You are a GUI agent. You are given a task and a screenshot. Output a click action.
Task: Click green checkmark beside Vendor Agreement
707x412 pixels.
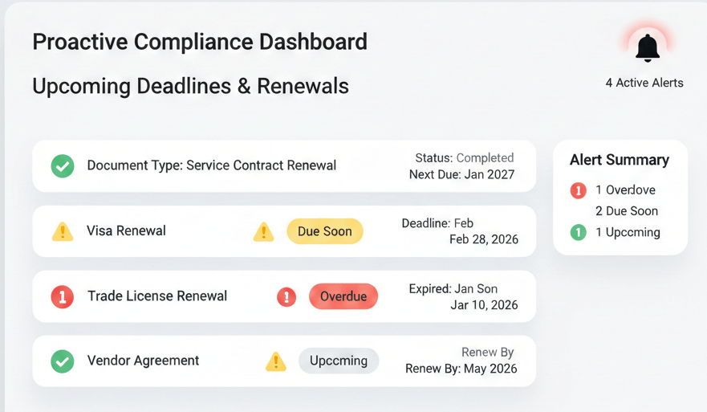coord(63,361)
